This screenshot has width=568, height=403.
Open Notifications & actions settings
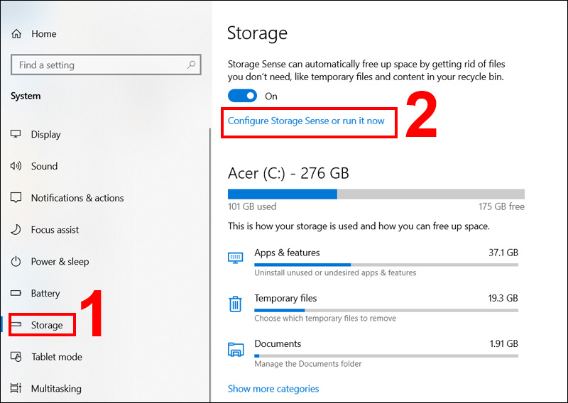[77, 198]
